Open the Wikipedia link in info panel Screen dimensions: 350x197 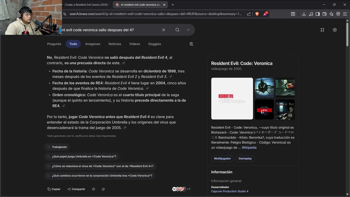coord(249,147)
